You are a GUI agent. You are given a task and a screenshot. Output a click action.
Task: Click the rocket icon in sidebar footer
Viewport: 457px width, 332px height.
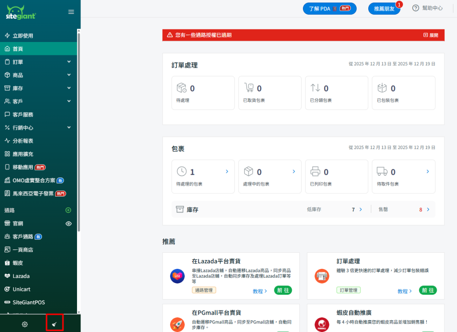55,324
